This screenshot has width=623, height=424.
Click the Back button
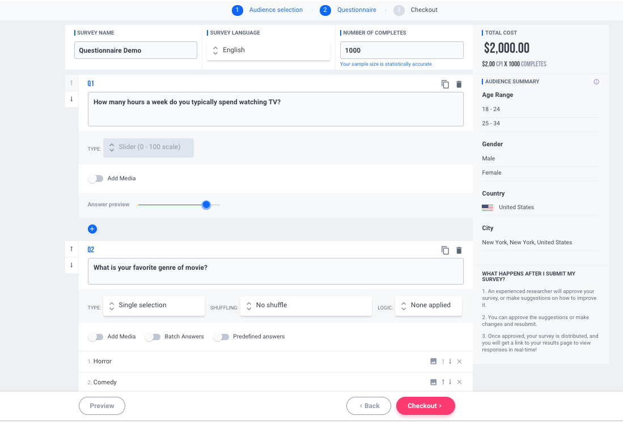368,406
